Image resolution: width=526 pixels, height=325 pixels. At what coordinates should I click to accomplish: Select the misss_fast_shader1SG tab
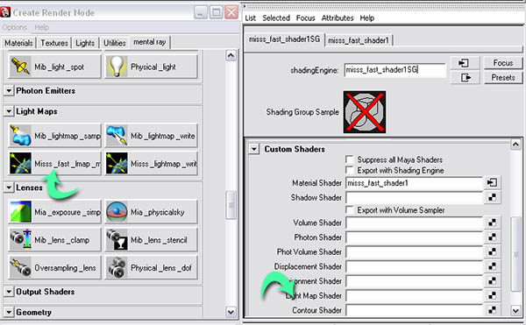click(284, 39)
